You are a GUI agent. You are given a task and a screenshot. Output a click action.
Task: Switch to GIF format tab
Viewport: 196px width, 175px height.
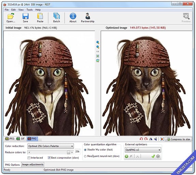click(21, 139)
